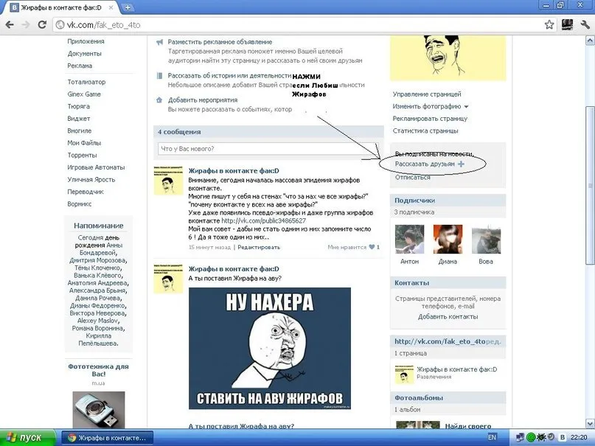Screen dimensions: 595x446
Task: Click the Start button пуск
Action: point(27,438)
